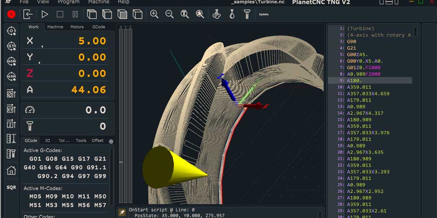Toggle the flood coolant icon
The width and height of the screenshot is (437, 218).
217,14
